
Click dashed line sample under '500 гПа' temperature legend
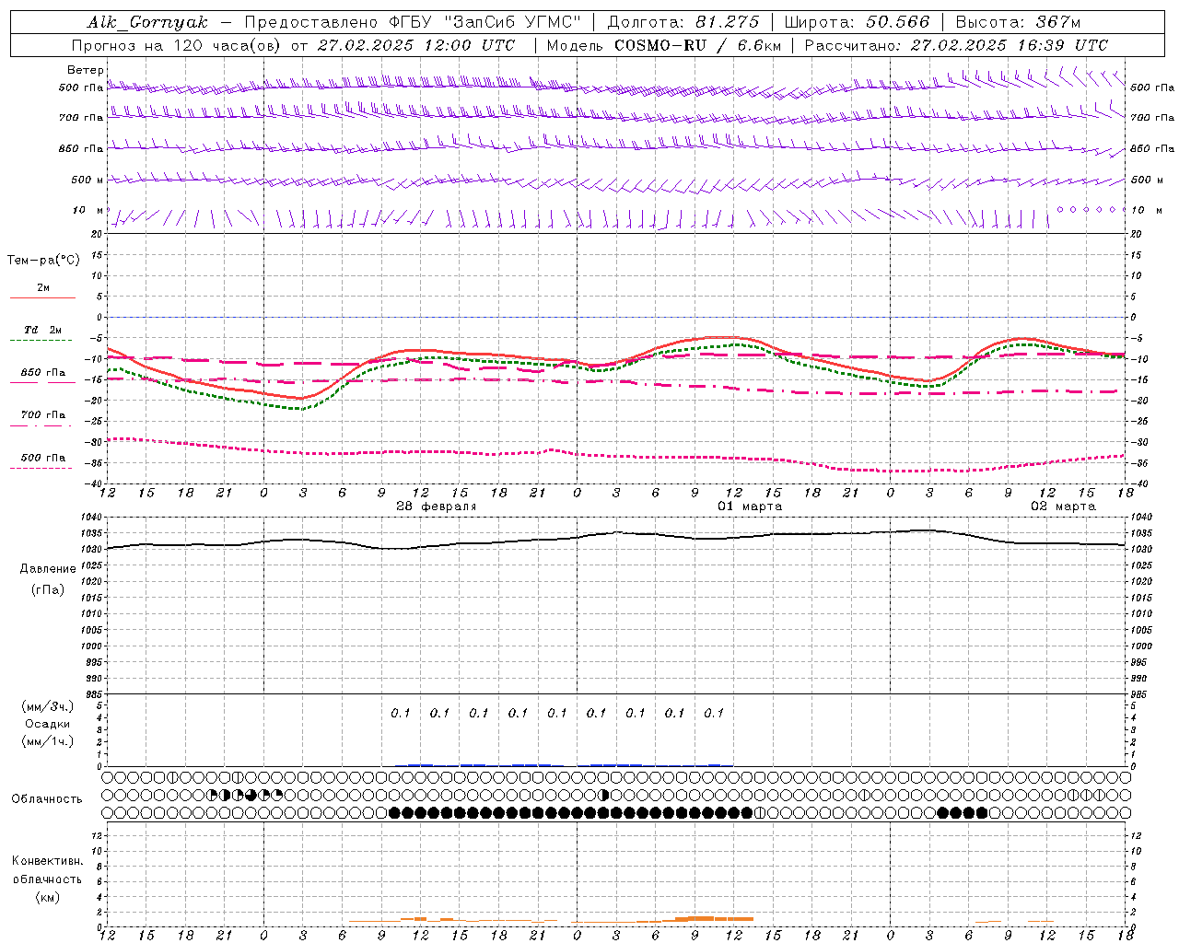tap(41, 469)
